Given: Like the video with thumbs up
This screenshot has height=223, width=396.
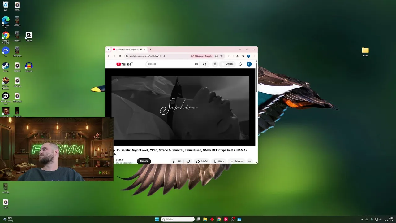Looking at the screenshot, I should tap(177, 161).
